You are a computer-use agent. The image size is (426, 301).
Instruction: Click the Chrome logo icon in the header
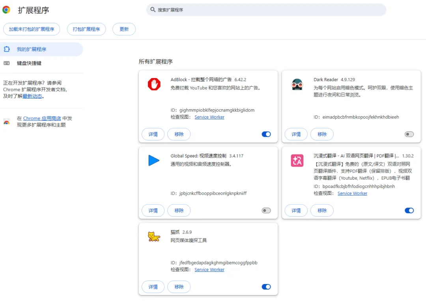(6, 10)
